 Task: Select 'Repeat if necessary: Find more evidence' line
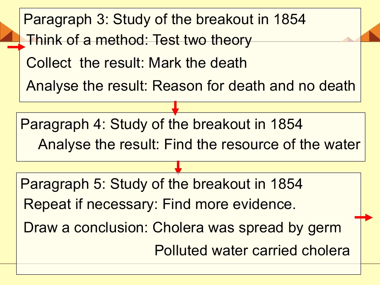click(x=160, y=204)
